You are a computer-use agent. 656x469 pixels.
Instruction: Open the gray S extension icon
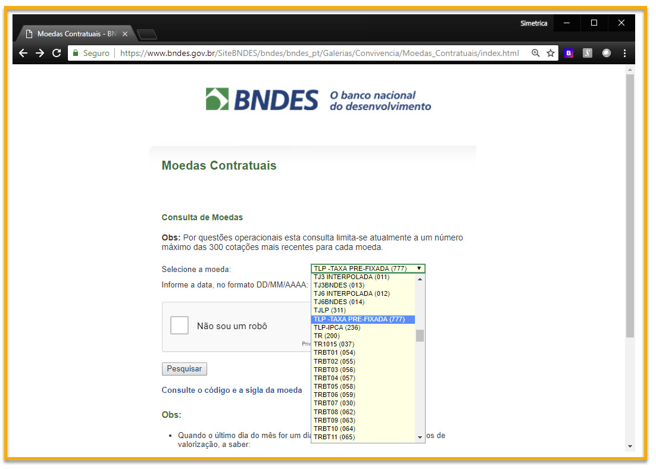(588, 53)
